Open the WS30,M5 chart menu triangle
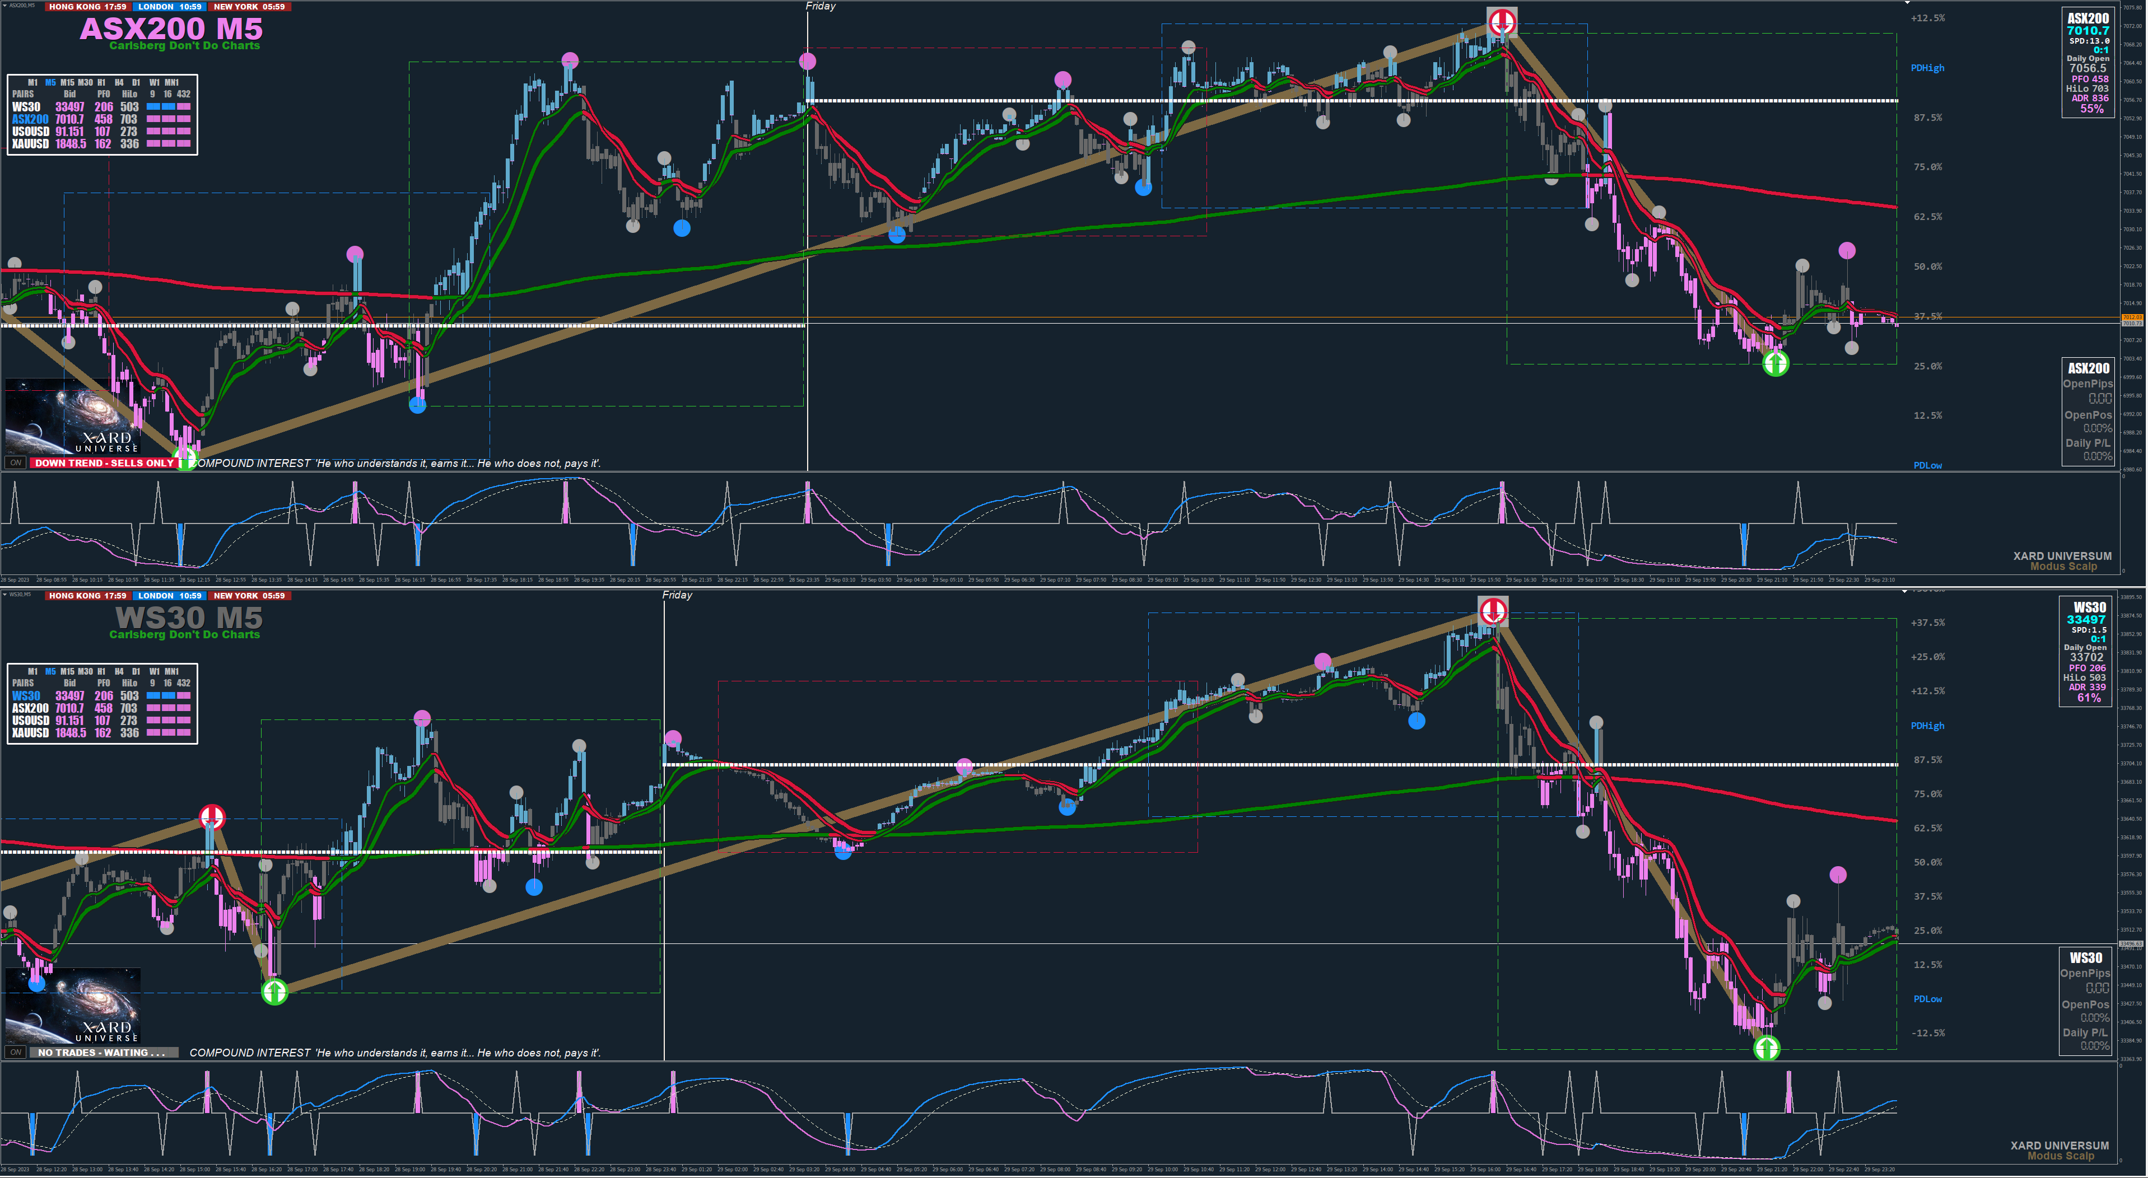The height and width of the screenshot is (1178, 2148). point(5,595)
